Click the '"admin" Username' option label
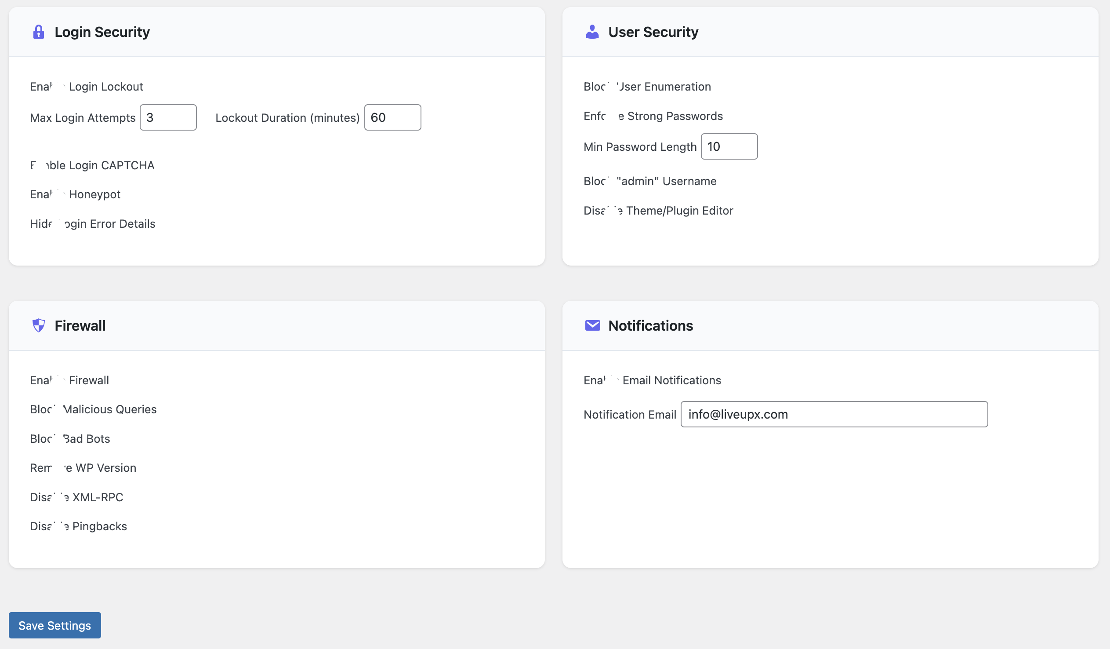The height and width of the screenshot is (649, 1110). coord(650,181)
